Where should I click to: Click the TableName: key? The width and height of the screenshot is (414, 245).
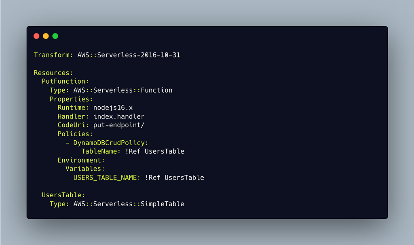click(101, 151)
